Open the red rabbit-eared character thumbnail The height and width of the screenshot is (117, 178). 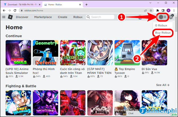pos(73,103)
